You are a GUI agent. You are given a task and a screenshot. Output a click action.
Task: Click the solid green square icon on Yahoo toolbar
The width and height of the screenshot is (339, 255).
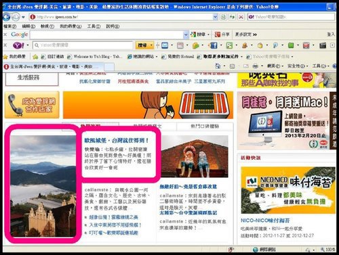coord(291,45)
